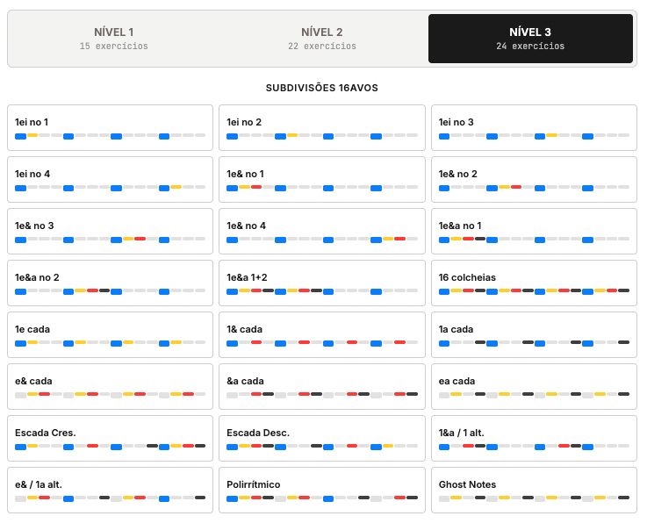Select the 'e& / 1a alt.' exercise card
Image resolution: width=647 pixels, height=523 pixels.
click(110, 490)
